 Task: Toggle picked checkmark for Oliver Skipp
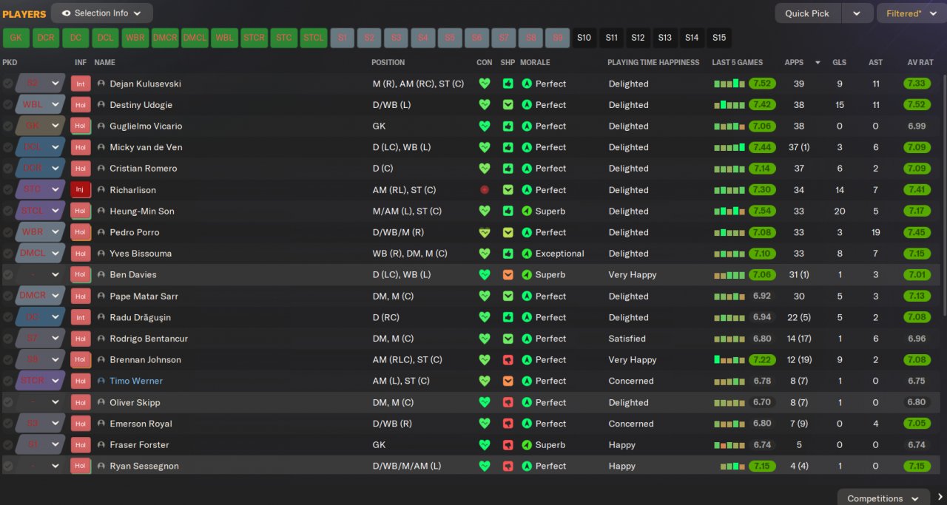[7, 402]
